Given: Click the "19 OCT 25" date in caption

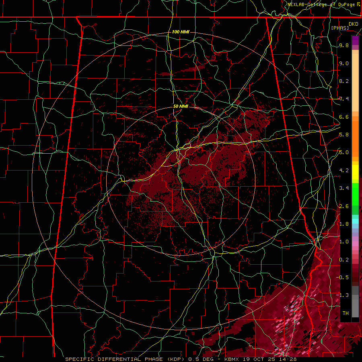Looking at the screenshot, I should 259,359.
